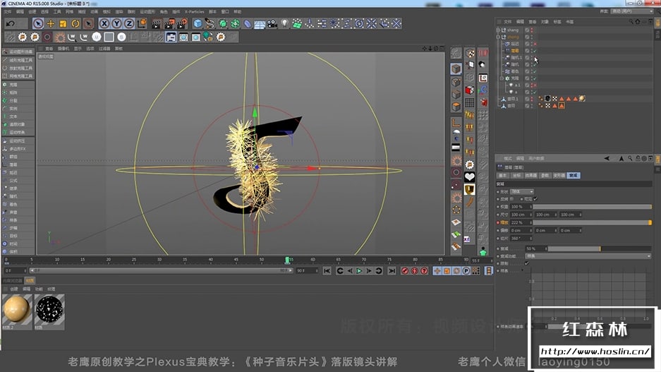Click the green figure icon beside viewport
The height and width of the screenshot is (372, 661).
click(x=483, y=251)
